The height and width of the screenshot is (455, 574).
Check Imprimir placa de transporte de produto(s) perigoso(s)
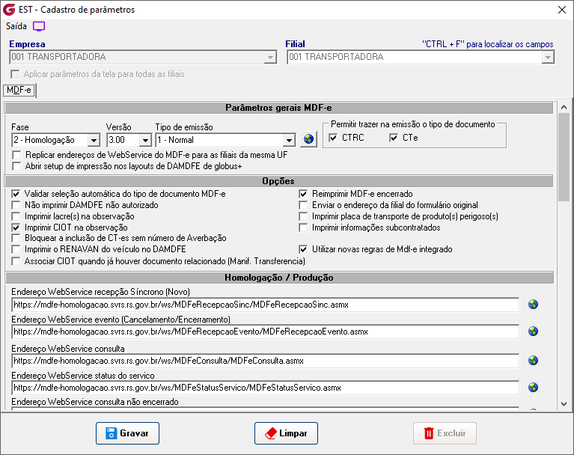(303, 216)
